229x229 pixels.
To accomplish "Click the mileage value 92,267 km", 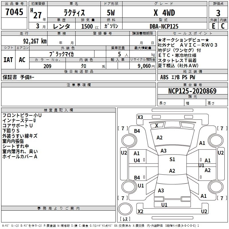I will click(32, 41).
